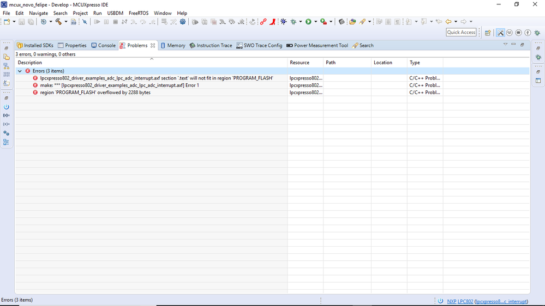
Task: Click the 1010 registers sidebar icon
Action: point(6,74)
